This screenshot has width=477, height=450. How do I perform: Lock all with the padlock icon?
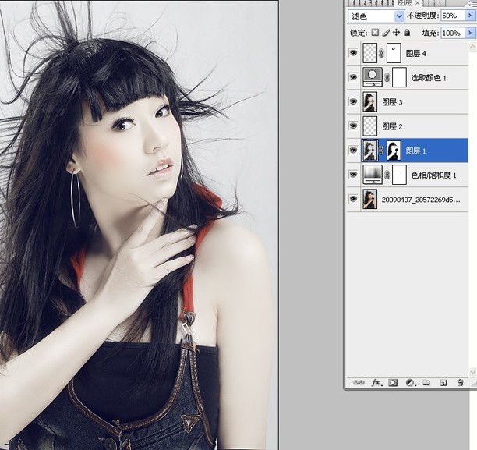(x=407, y=32)
